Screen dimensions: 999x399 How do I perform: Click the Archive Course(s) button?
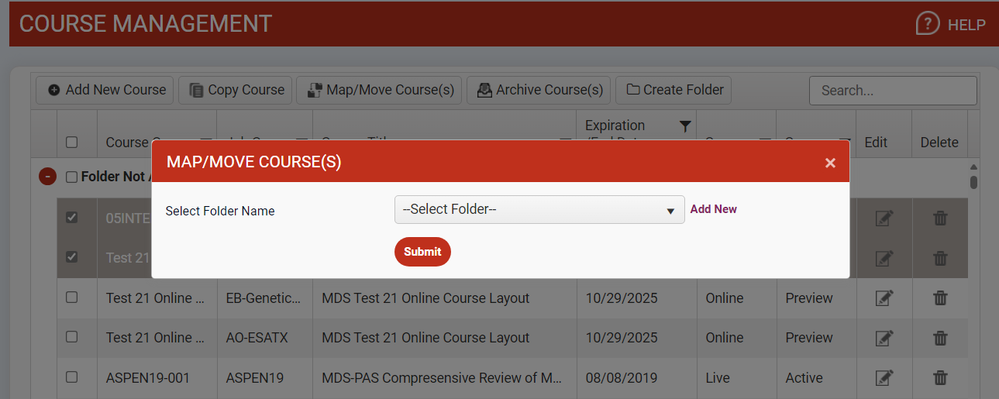539,90
